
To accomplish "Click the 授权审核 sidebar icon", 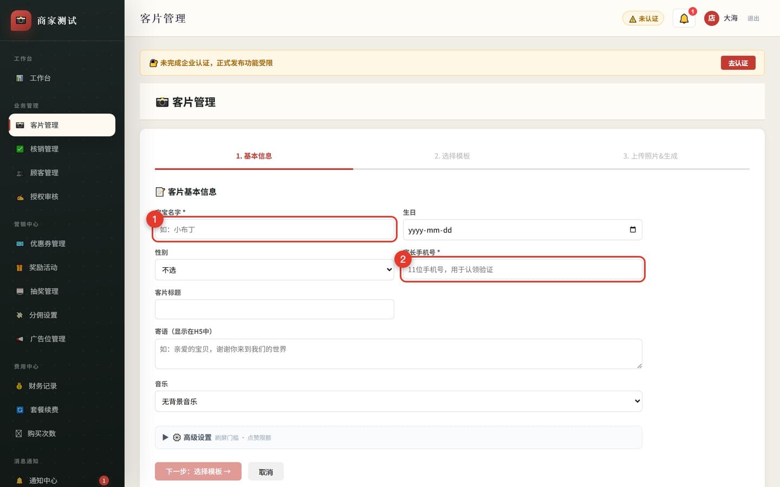I will 20,196.
